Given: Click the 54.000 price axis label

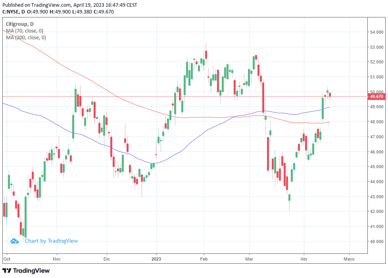Looking at the screenshot, I should [x=376, y=32].
